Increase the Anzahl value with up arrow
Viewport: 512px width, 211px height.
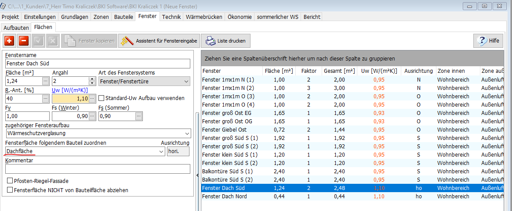(x=92, y=79)
